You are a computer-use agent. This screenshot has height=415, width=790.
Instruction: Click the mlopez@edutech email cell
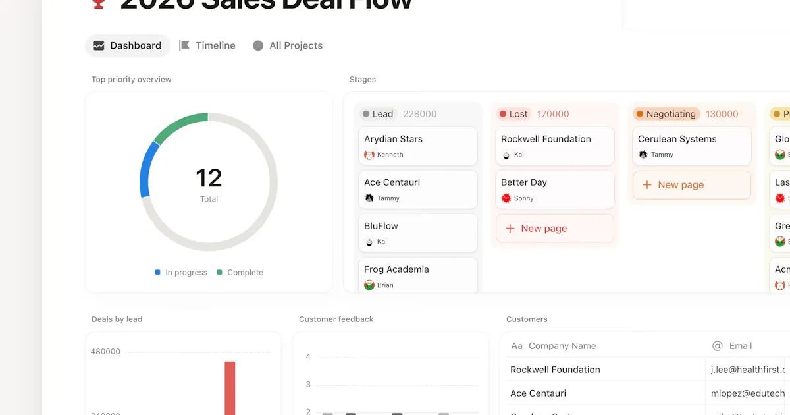[x=749, y=393]
